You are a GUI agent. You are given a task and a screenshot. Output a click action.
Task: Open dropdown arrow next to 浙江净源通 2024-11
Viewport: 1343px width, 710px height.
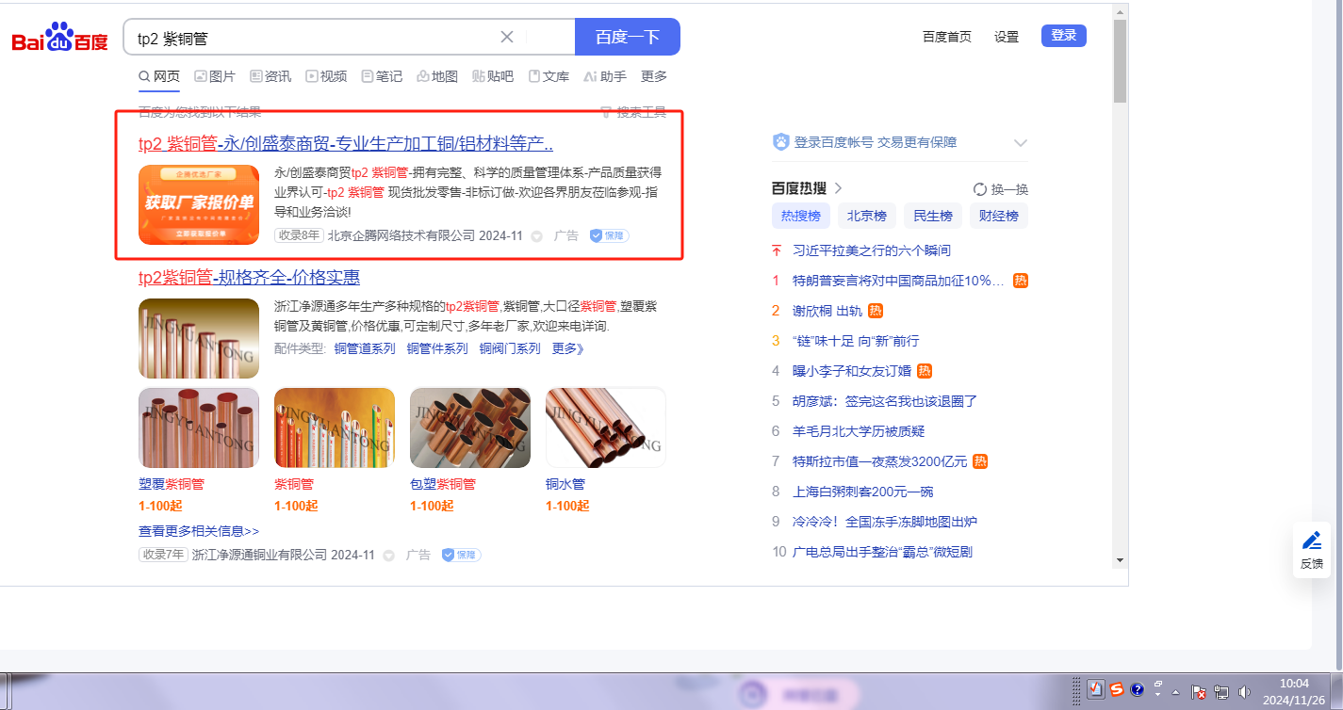389,556
